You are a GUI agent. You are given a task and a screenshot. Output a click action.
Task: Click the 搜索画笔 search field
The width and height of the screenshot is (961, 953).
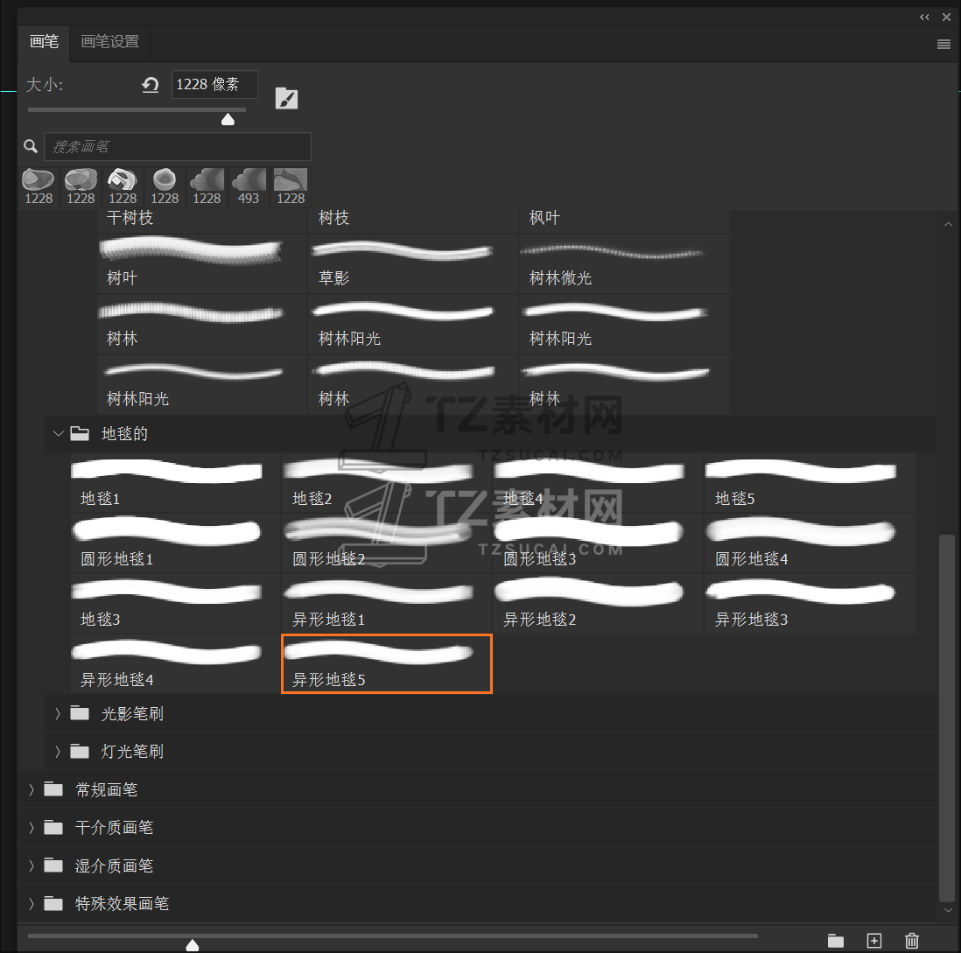coord(178,147)
